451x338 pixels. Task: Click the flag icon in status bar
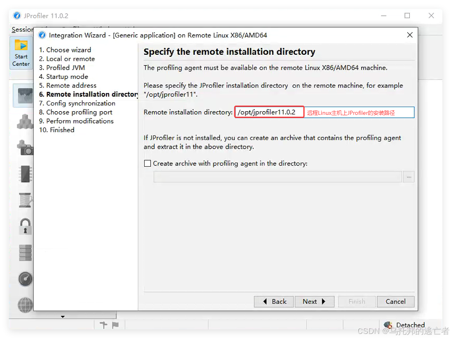(x=115, y=325)
